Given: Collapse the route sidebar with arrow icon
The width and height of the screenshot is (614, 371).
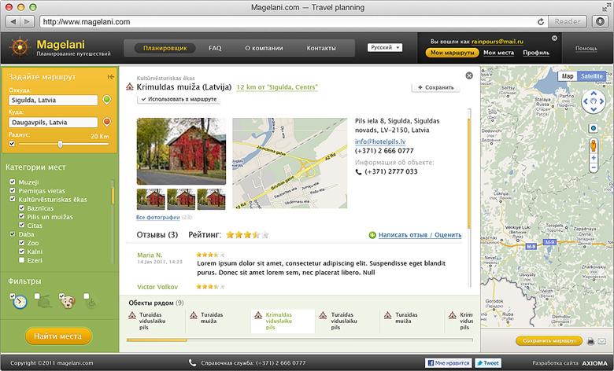Looking at the screenshot, I should point(111,77).
